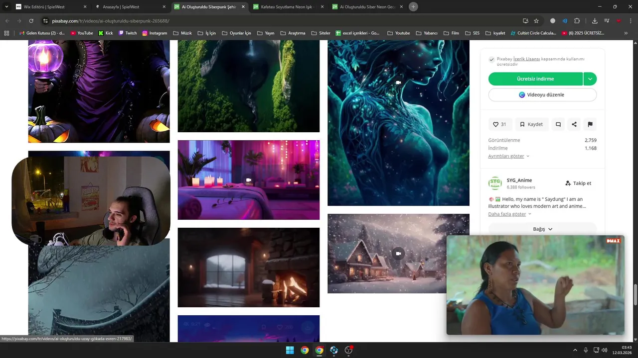Close the Ai Oluşturuldu Siberpunk Şehir tab
The width and height of the screenshot is (638, 358).
click(x=243, y=7)
